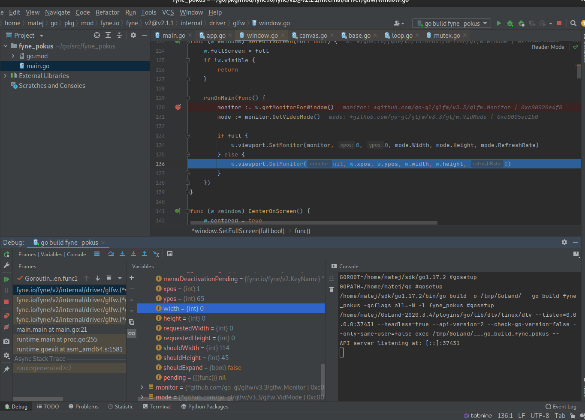Screen dimensions: 585x420
Task: Click the 136:1 line position indicator
Action: [x=505, y=415]
